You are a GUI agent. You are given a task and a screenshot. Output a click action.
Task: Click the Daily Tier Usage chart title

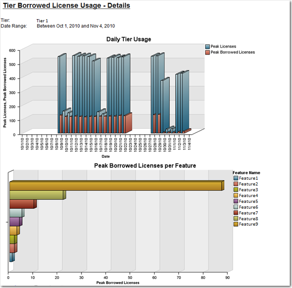(128, 39)
